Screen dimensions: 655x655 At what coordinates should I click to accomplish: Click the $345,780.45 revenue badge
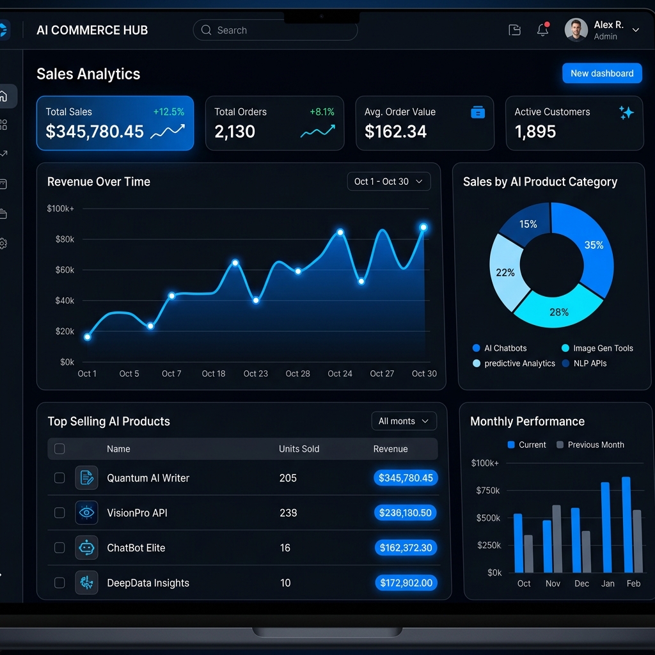click(406, 478)
